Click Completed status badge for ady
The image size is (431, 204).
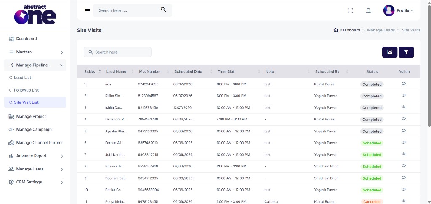[372, 84]
